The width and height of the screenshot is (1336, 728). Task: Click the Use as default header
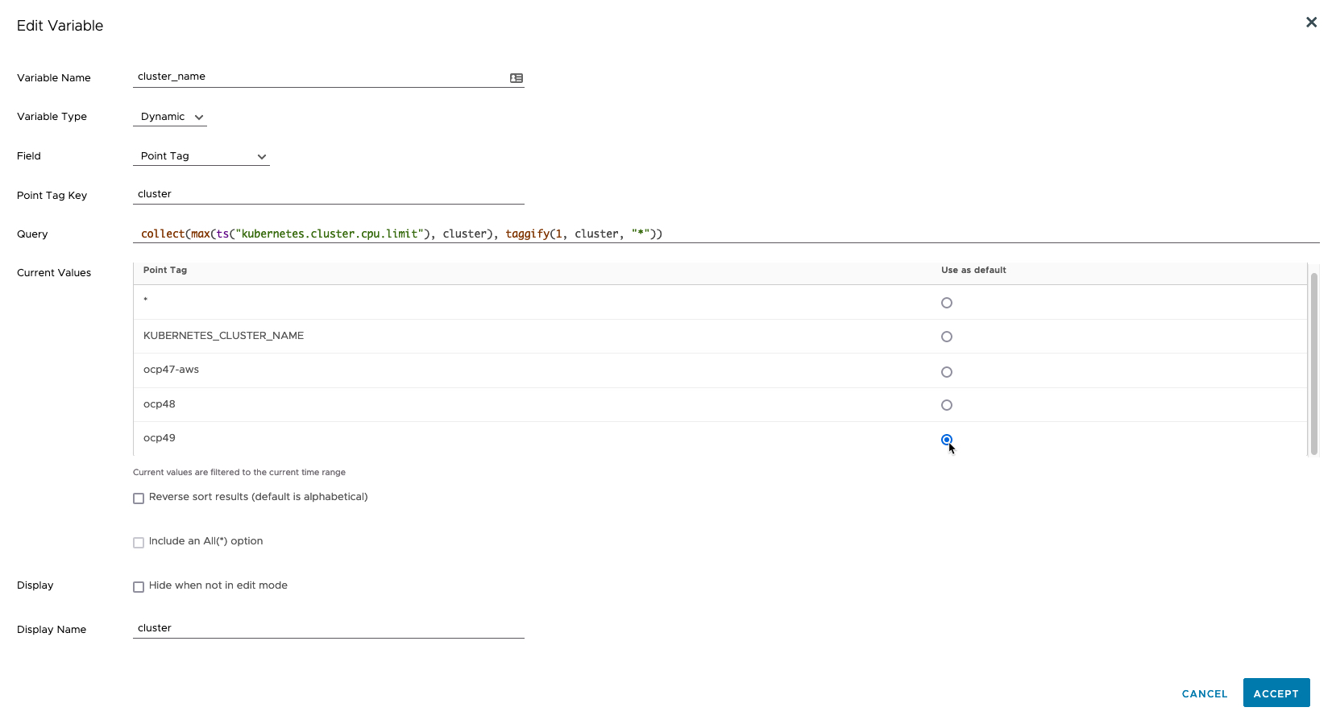[973, 271]
